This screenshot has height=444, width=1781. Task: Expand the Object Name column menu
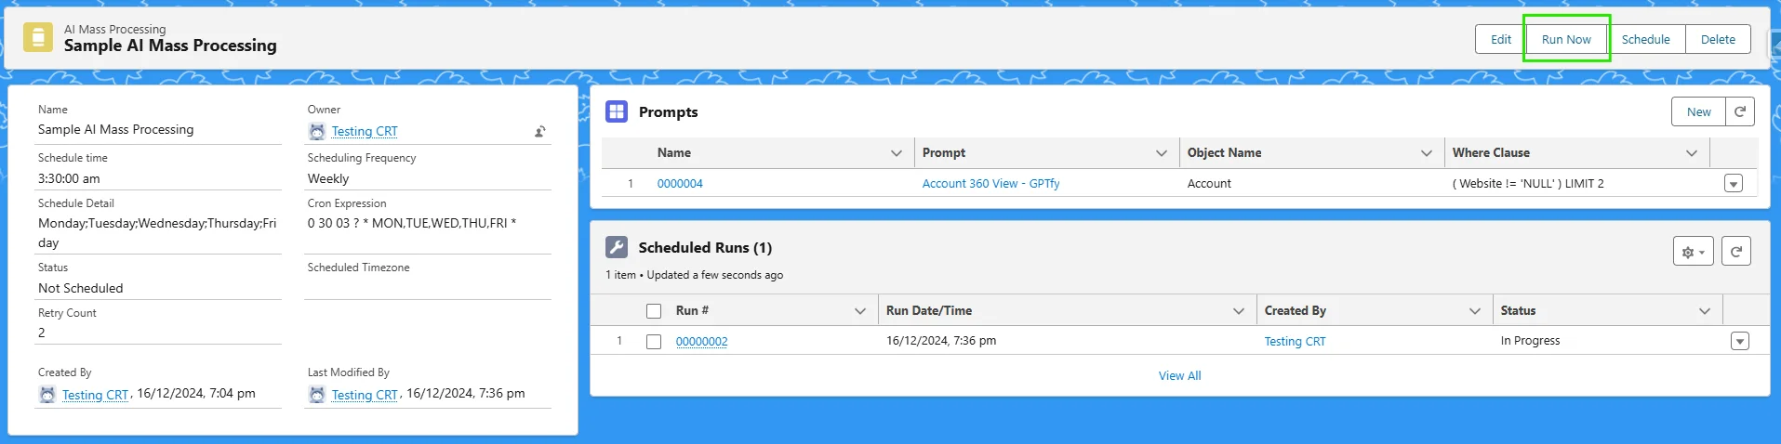click(1426, 153)
